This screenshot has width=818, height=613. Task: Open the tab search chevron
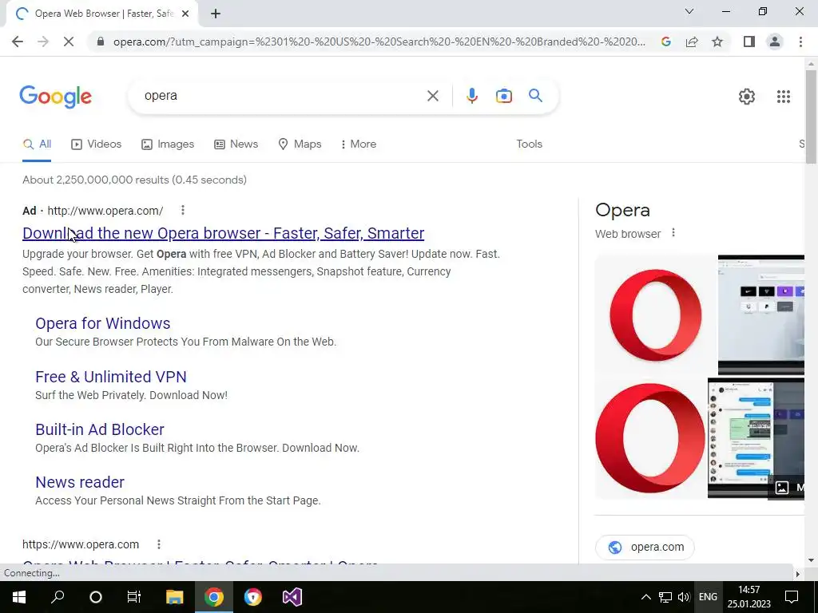pos(689,11)
